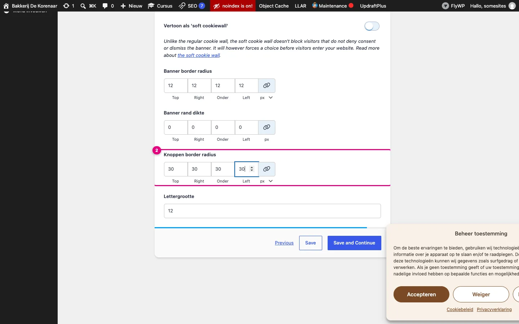Viewport: 519px width, 324px height.
Task: Click Top field of Banner rand dikte
Action: coord(176,127)
